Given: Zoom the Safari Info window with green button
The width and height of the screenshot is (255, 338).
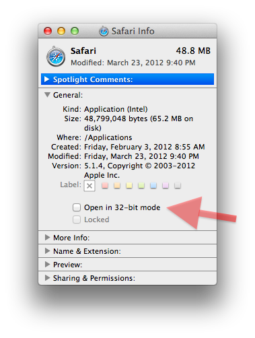Looking at the screenshot, I should coord(75,31).
